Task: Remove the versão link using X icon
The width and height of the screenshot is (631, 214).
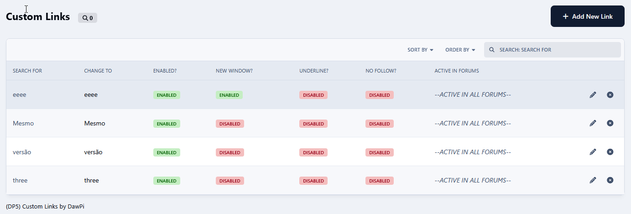Action: (610, 152)
